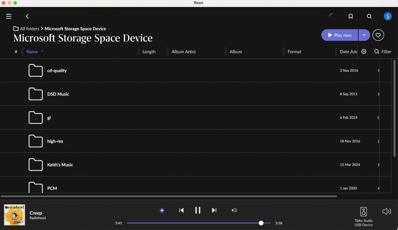Open Taiko Audio USB Device zone picker

[364, 217]
